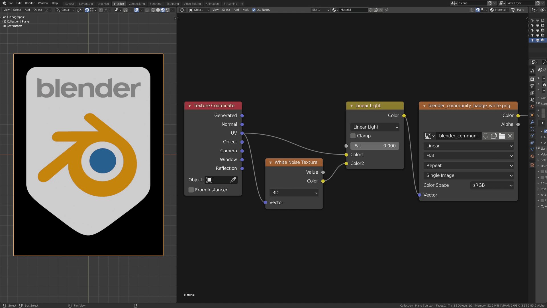Image resolution: width=547 pixels, height=308 pixels.
Task: Collapse the Linear Light node
Action: 351,106
